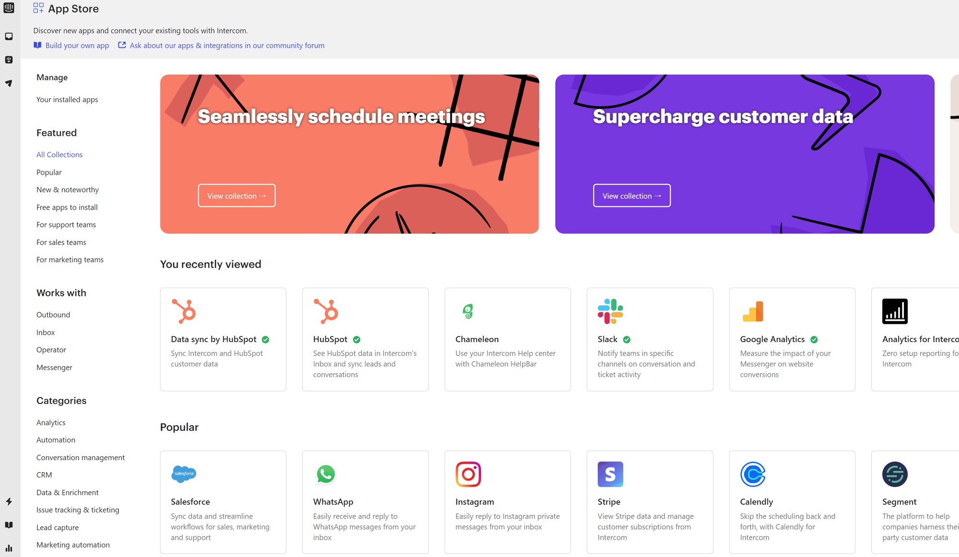Open the community forum apps & integrations link
The height and width of the screenshot is (557, 959).
(227, 45)
